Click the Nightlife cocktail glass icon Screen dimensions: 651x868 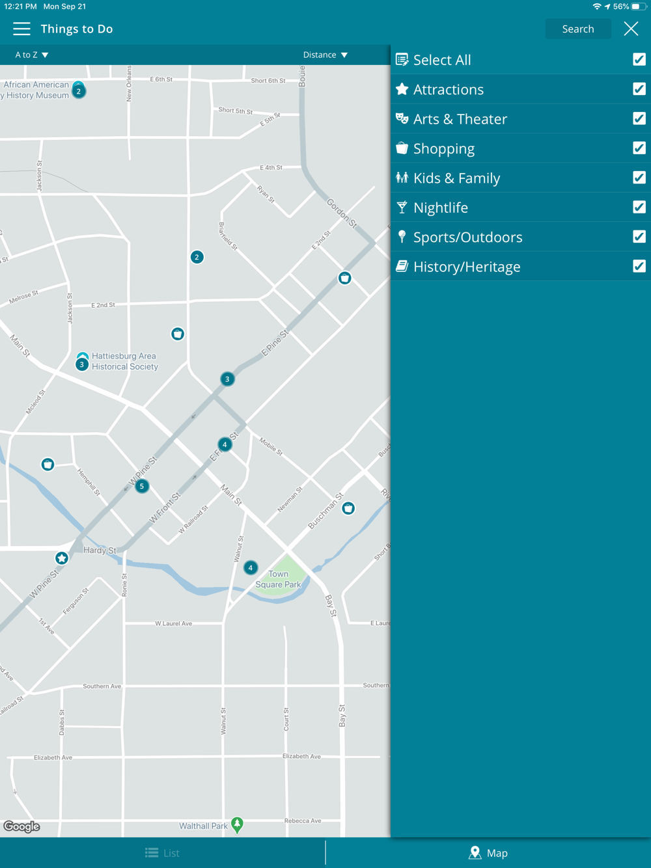coord(402,207)
